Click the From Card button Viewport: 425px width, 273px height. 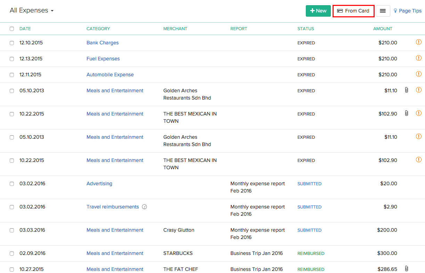point(353,11)
